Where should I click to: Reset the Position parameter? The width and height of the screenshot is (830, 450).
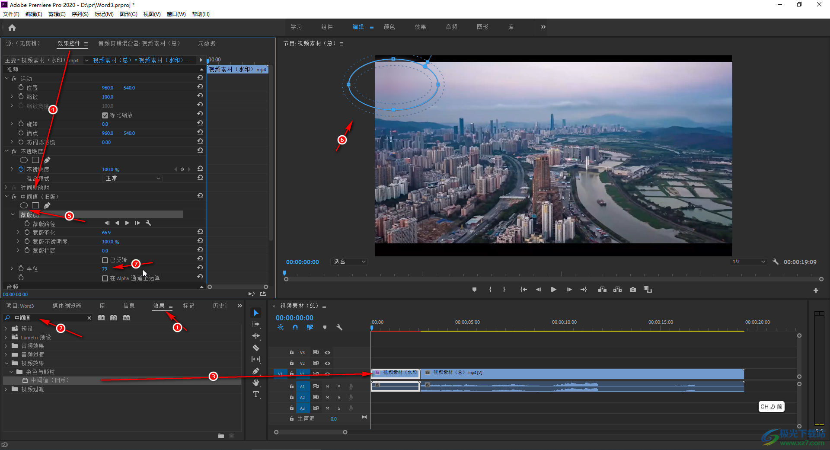pyautogui.click(x=200, y=87)
